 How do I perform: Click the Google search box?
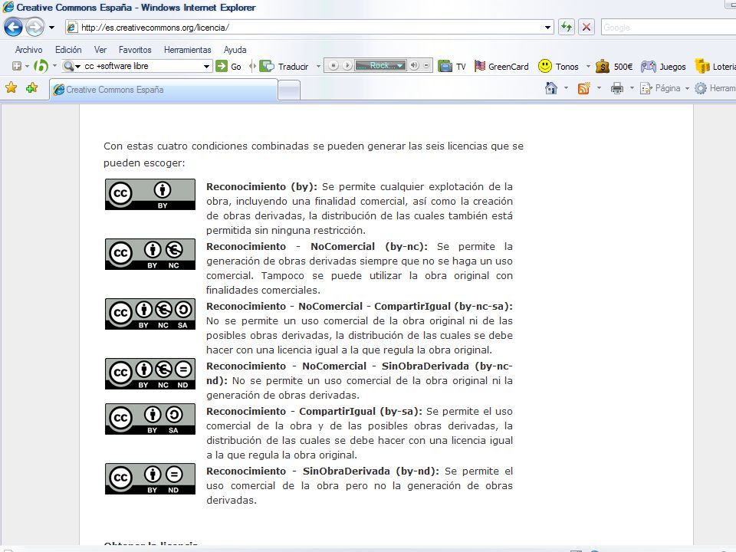point(669,28)
